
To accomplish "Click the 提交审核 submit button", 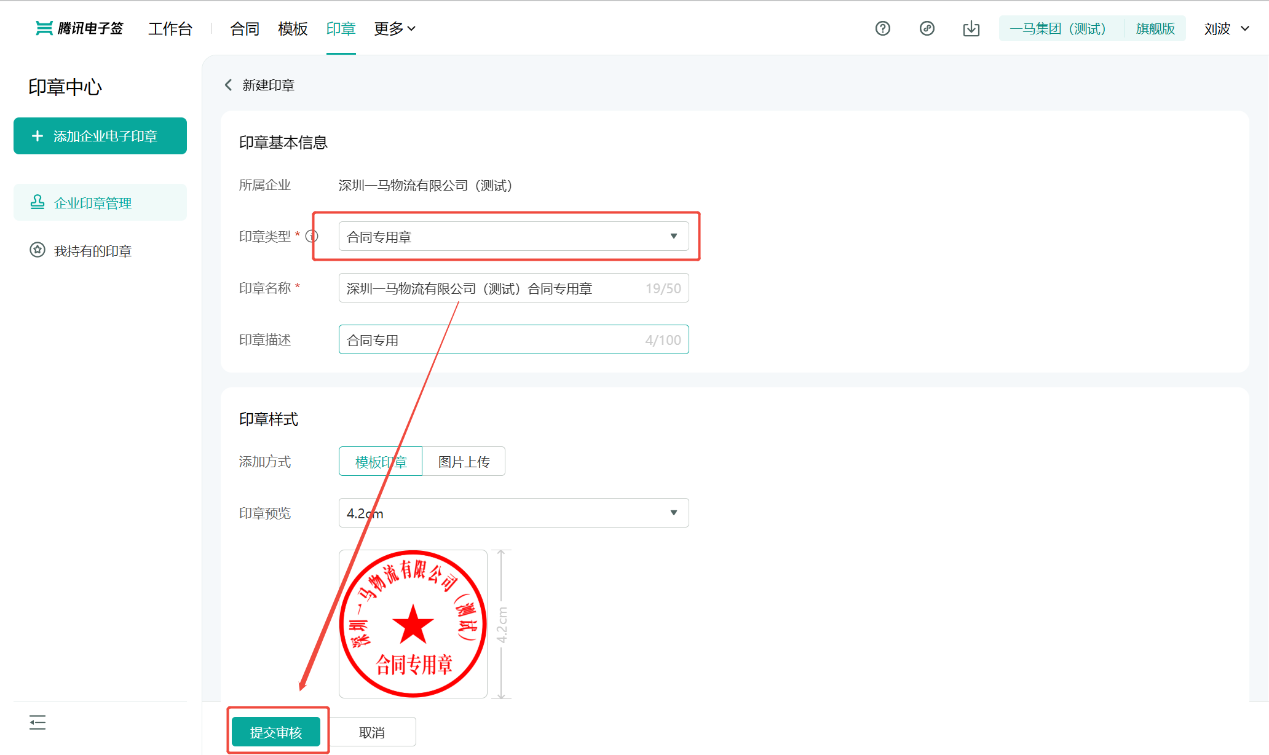I will point(276,732).
